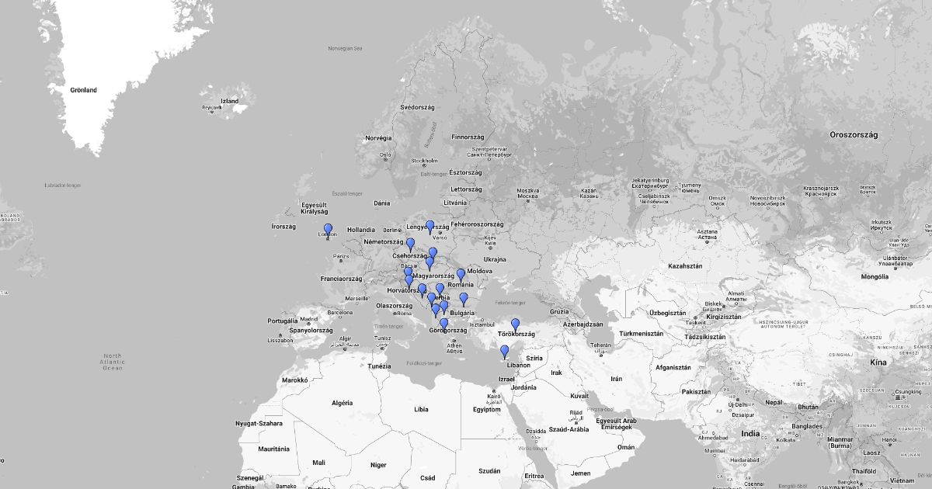932x489 pixels.
Task: Open the pin pointing at the Románia label
Action: pyautogui.click(x=461, y=276)
